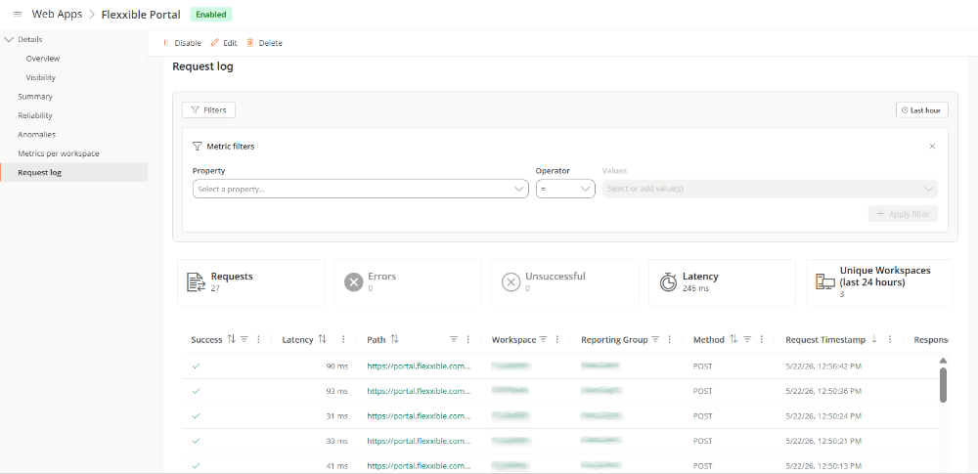Screen dimensions: 978x474
Task: Navigate to Web Apps breadcrumb
Action: tap(57, 14)
